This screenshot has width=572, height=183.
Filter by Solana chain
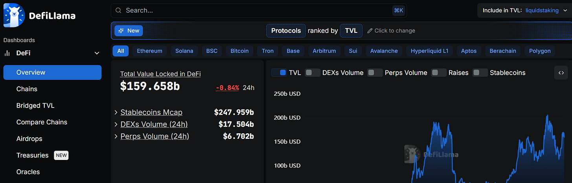coord(184,51)
